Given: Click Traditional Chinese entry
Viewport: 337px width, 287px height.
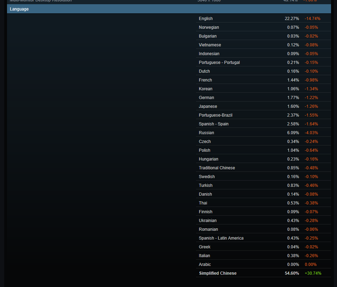Looking at the screenshot, I should tap(263, 168).
